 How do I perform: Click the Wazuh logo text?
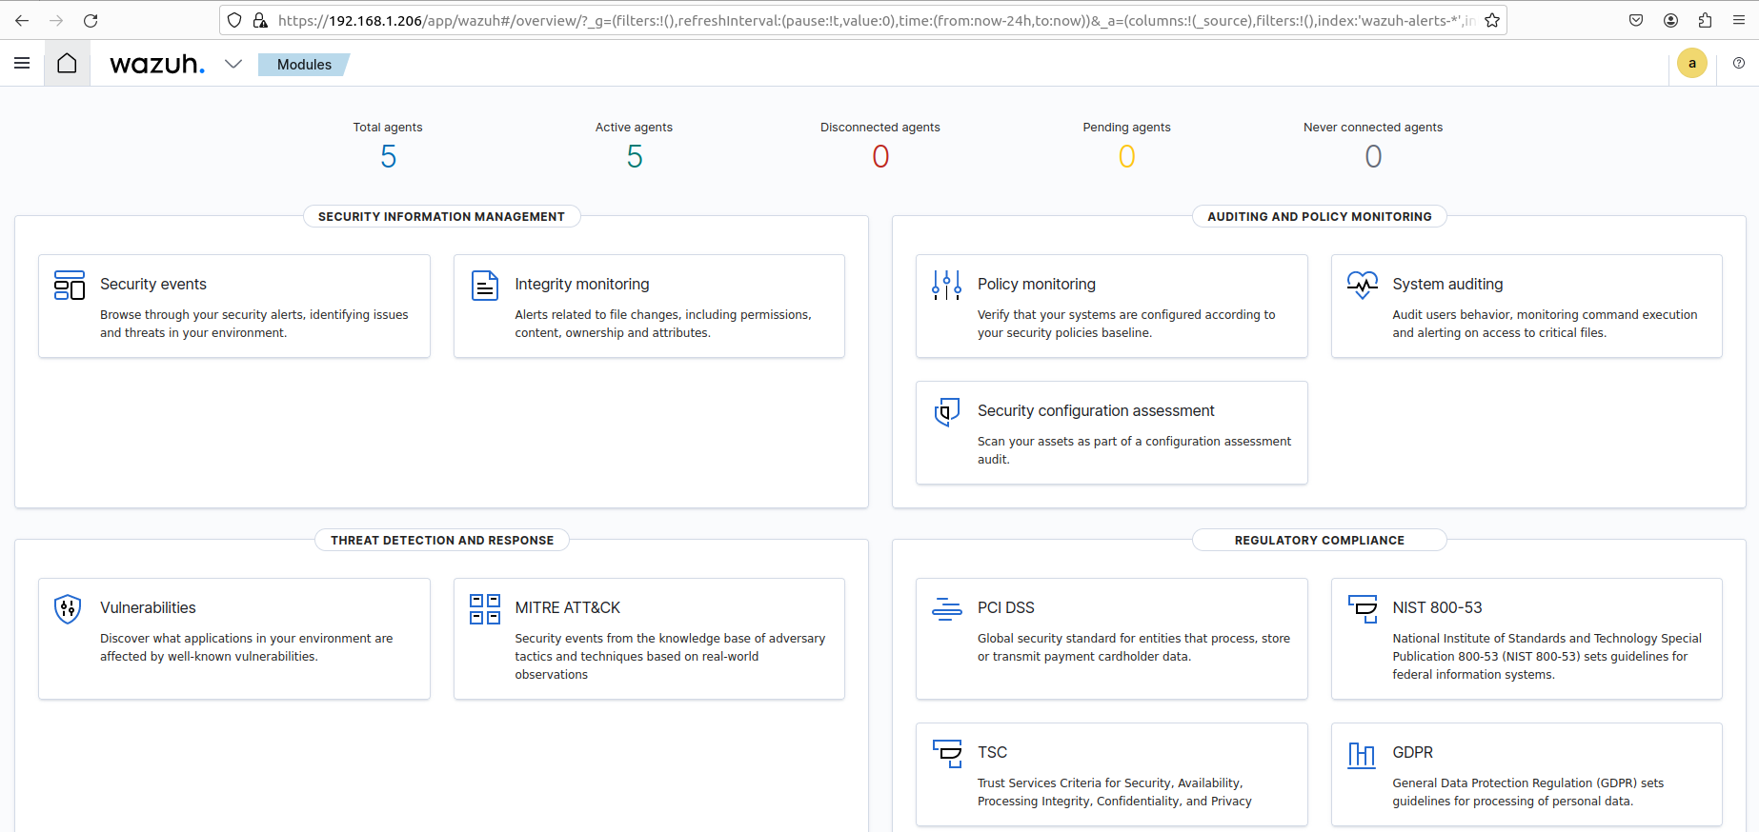click(157, 64)
